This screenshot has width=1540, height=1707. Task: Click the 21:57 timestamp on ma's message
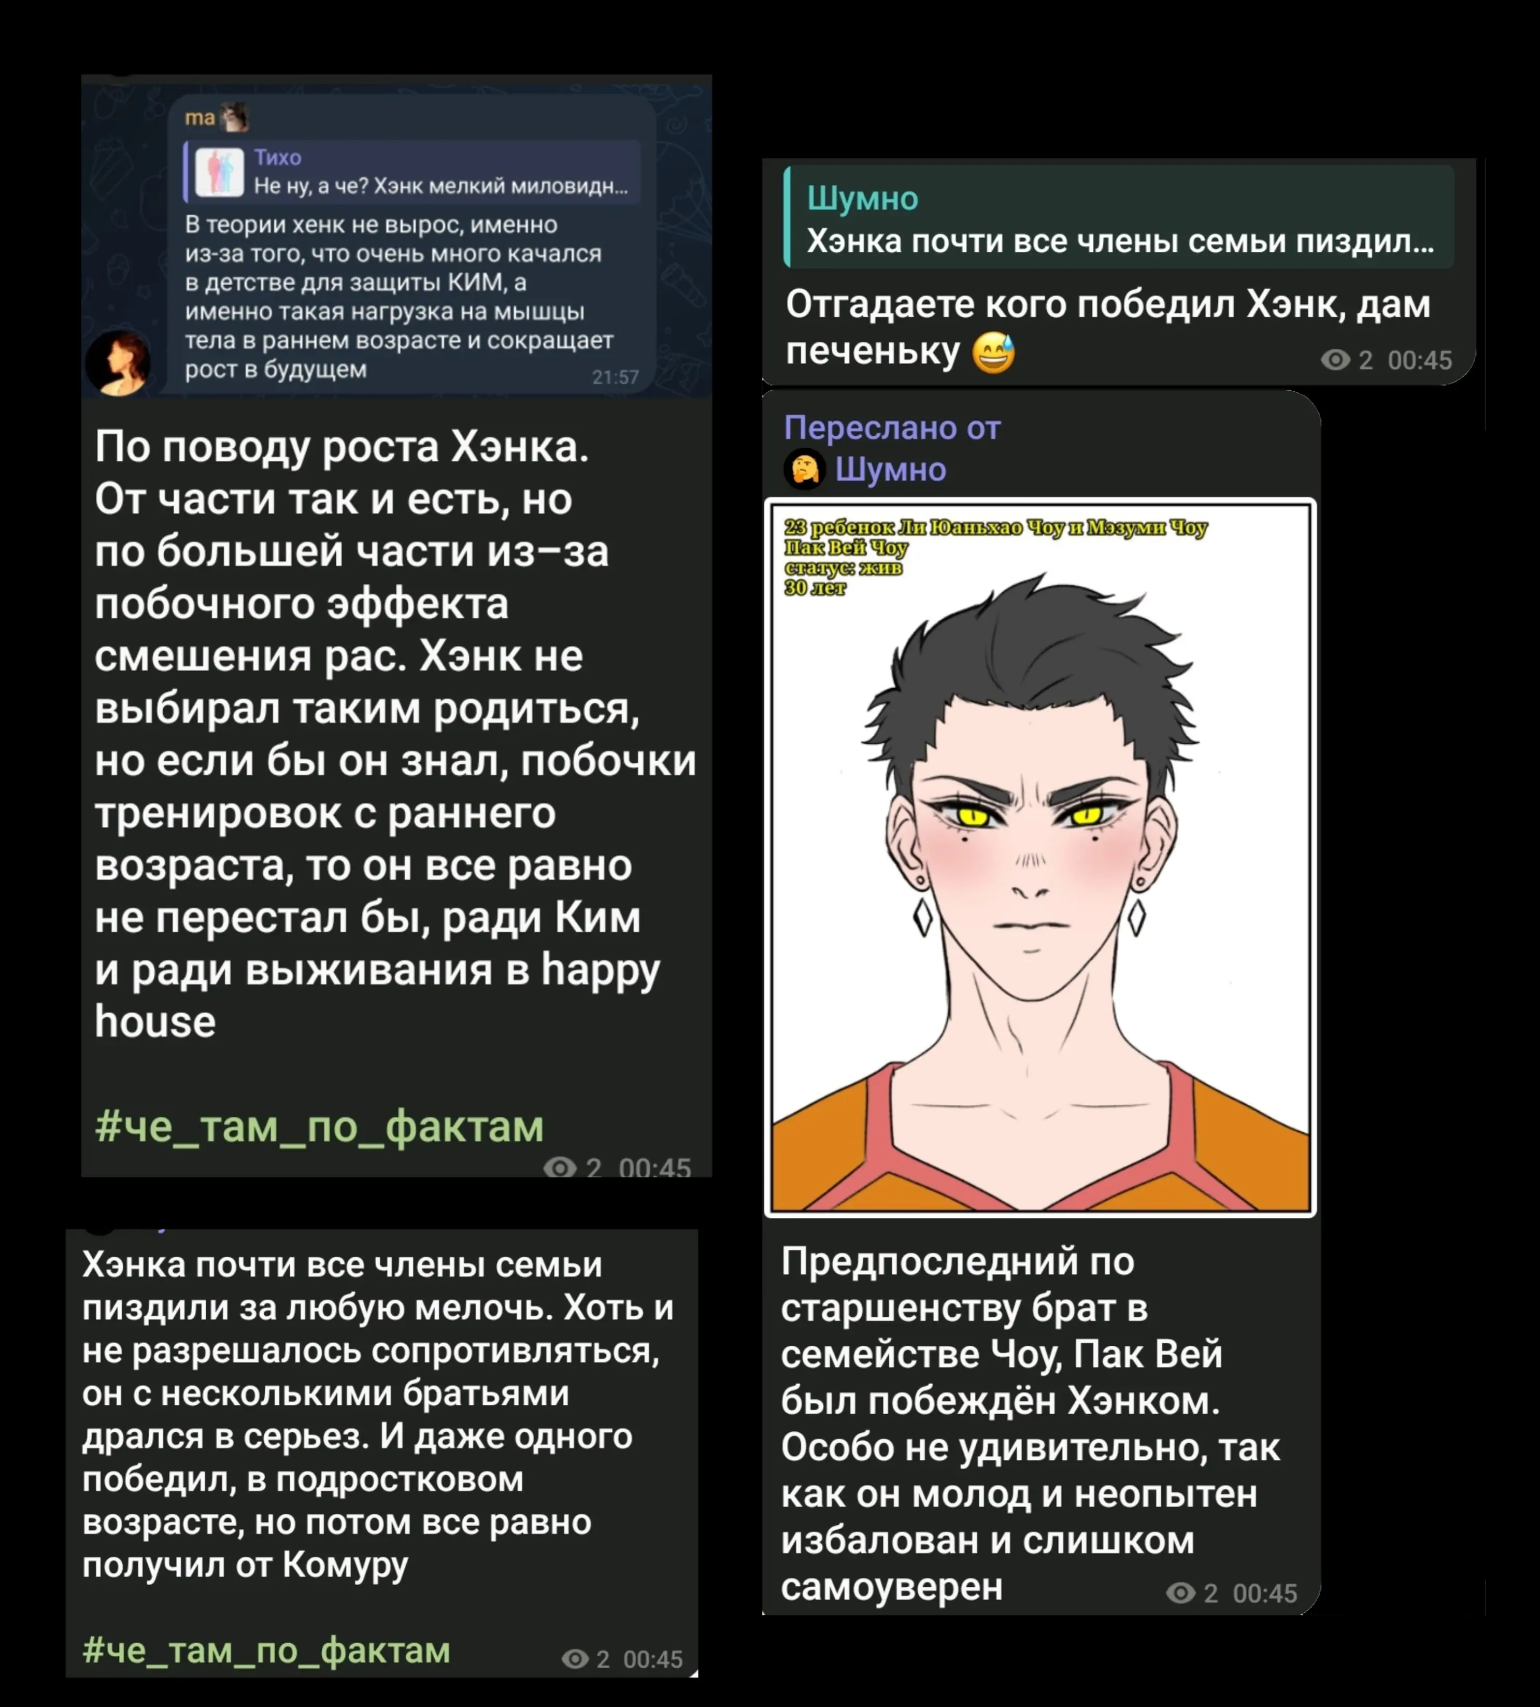[615, 377]
